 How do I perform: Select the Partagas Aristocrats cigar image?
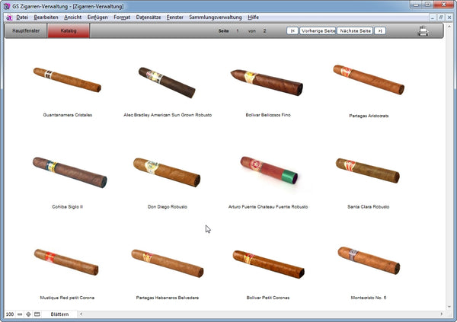[369, 80]
